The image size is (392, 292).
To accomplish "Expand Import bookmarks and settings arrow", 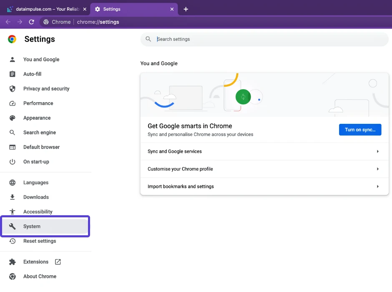I will 378,186.
